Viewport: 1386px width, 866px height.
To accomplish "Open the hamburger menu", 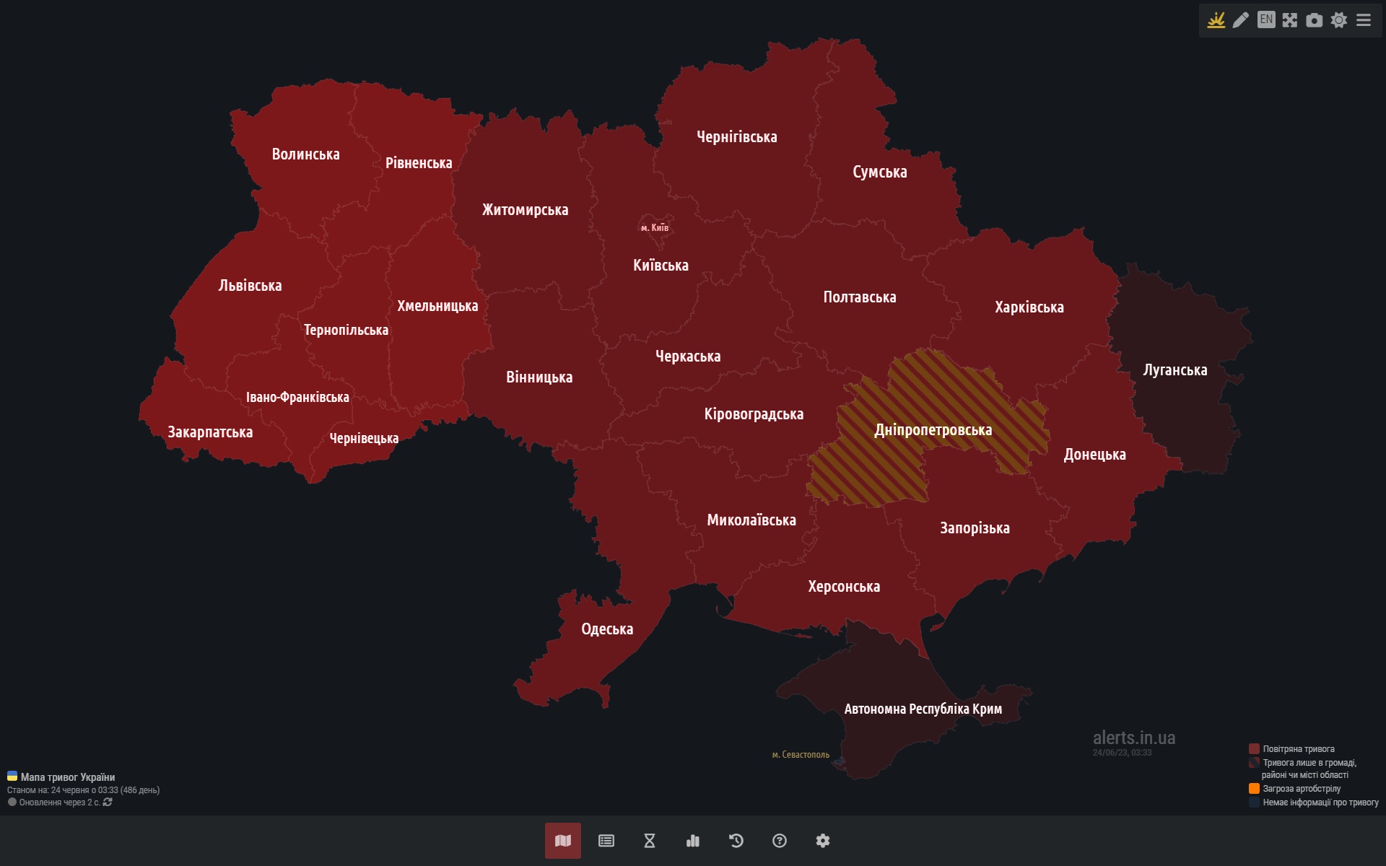I will (1364, 20).
